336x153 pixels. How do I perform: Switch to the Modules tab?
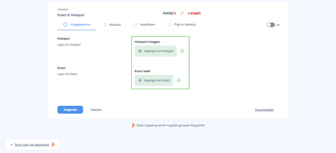tap(112, 25)
